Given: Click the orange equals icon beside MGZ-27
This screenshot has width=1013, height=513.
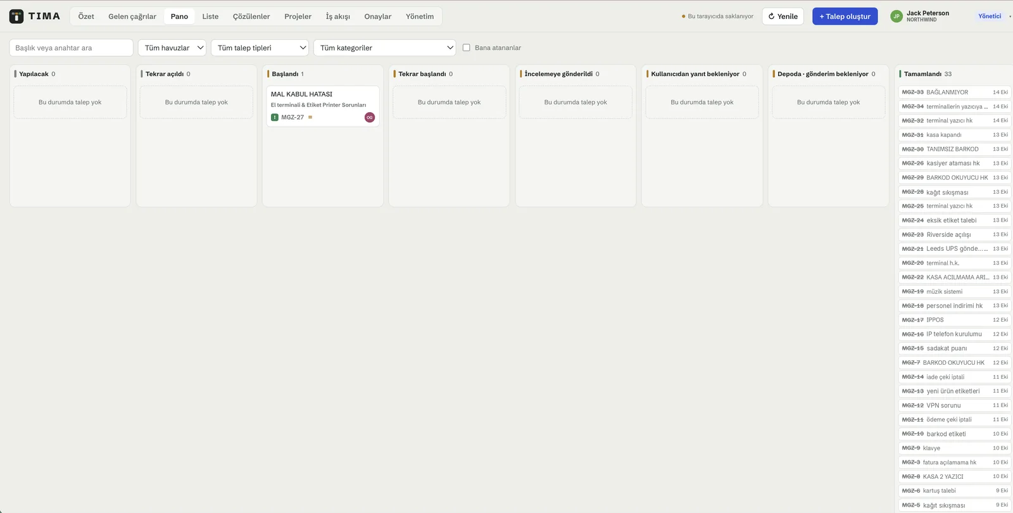Looking at the screenshot, I should click(x=310, y=117).
